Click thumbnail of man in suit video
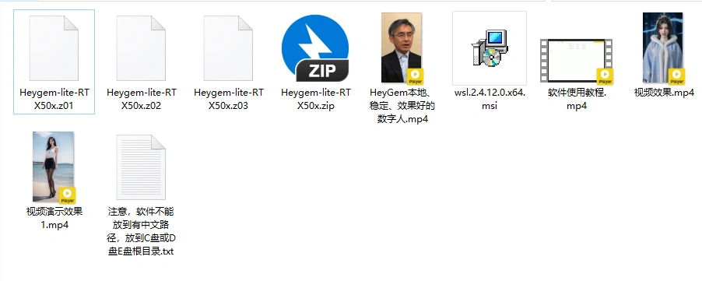Viewport: 702px width, 281px height. pos(402,48)
